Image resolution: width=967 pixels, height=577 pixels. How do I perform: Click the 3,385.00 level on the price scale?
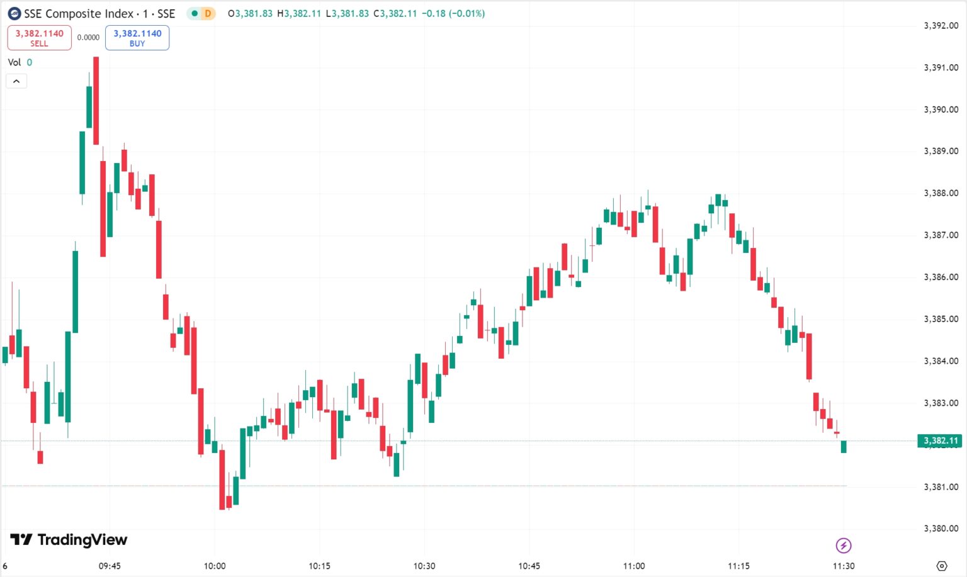pos(941,319)
